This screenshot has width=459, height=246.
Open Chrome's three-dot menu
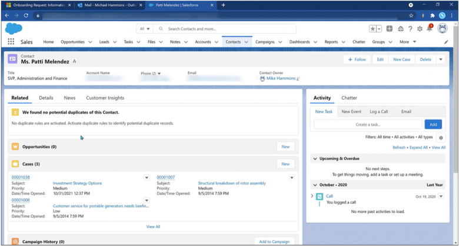pyautogui.click(x=452, y=15)
